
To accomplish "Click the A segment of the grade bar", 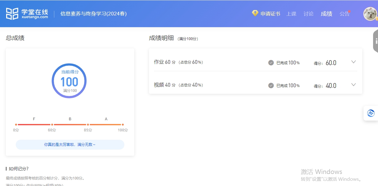I will coord(106,125).
